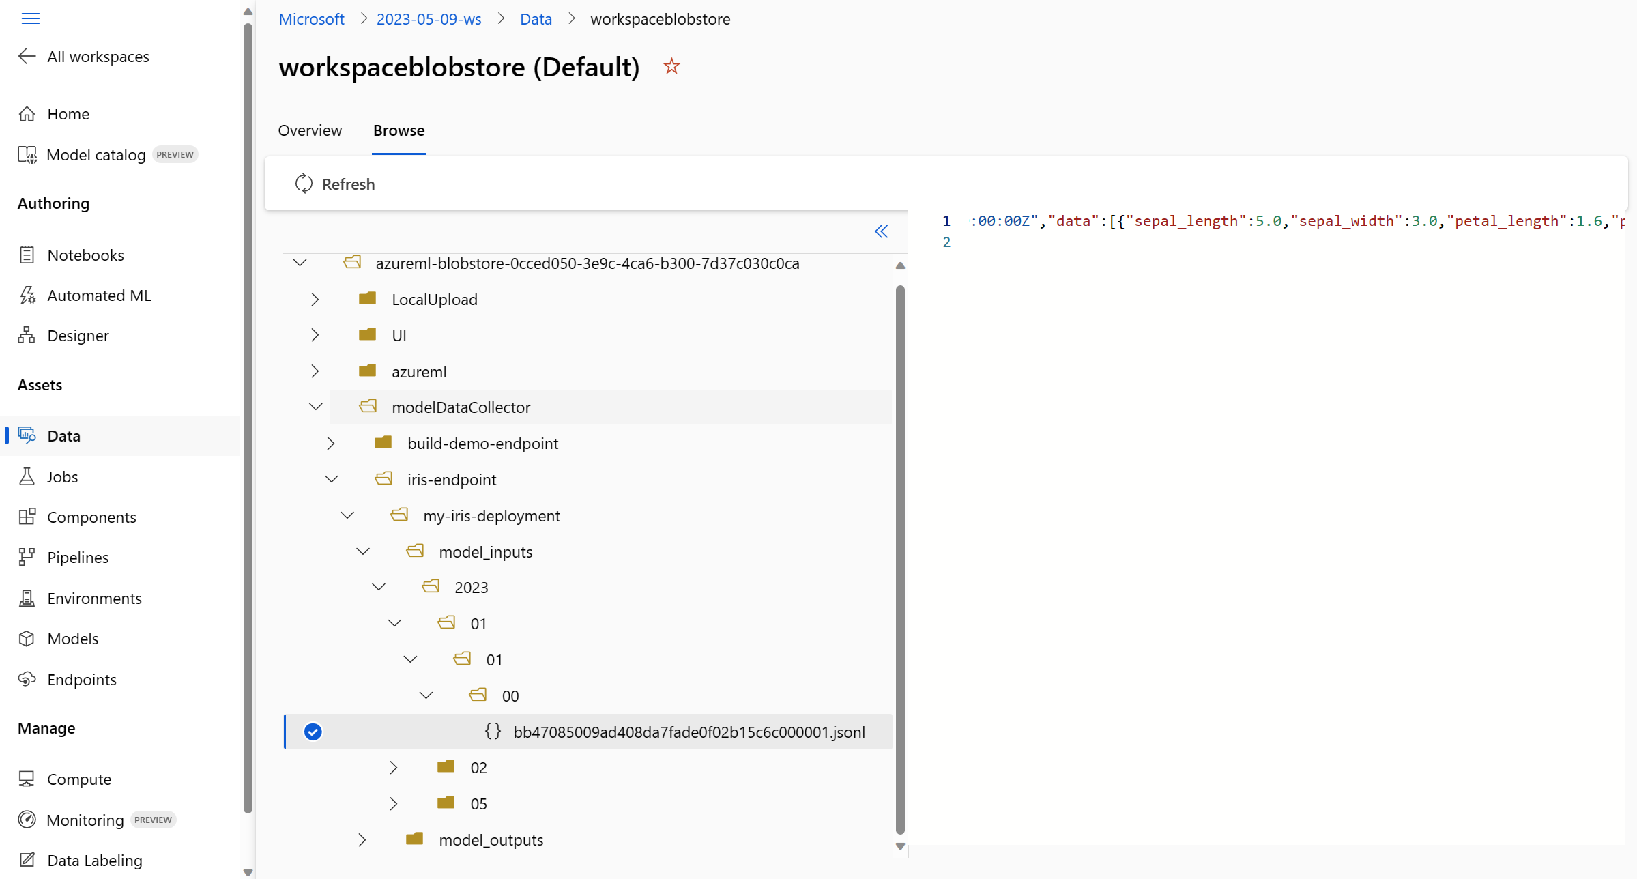Open the 2023-05-09-ws breadcrumb link
This screenshot has height=879, width=1637.
[x=429, y=19]
